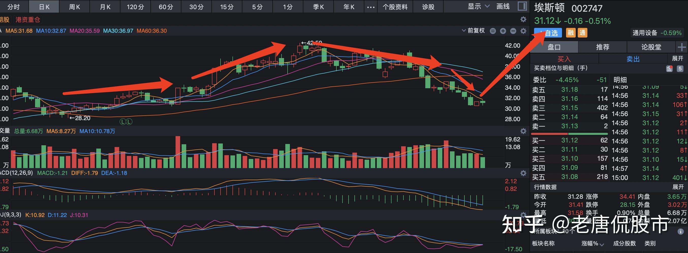688x253 pixels.
Task: Click 卖五 price 31.18 row
Action: click(x=570, y=89)
